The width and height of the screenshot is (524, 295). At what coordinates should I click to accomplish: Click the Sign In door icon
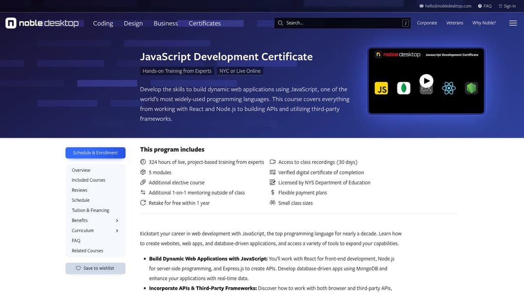(500, 6)
